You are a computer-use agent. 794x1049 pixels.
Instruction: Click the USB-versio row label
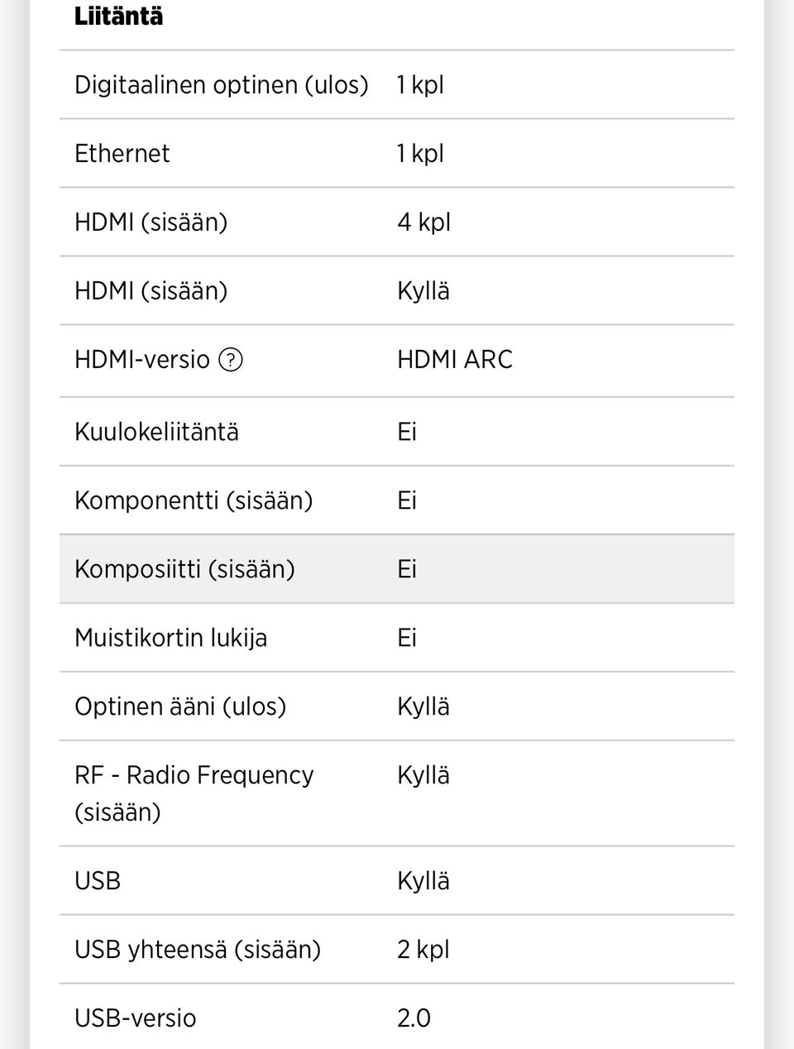[x=135, y=1018]
